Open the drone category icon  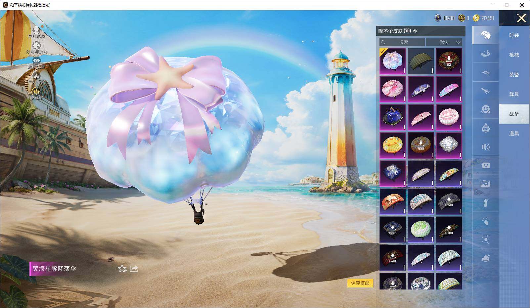pos(485,72)
